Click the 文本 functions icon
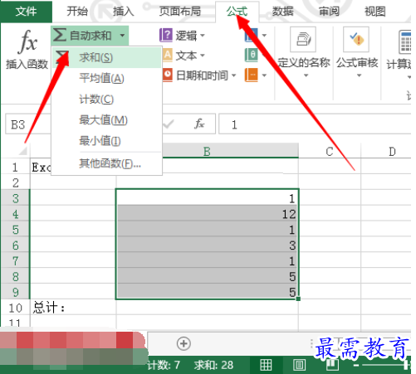Viewport: 416px width, 374px height. pyautogui.click(x=167, y=55)
